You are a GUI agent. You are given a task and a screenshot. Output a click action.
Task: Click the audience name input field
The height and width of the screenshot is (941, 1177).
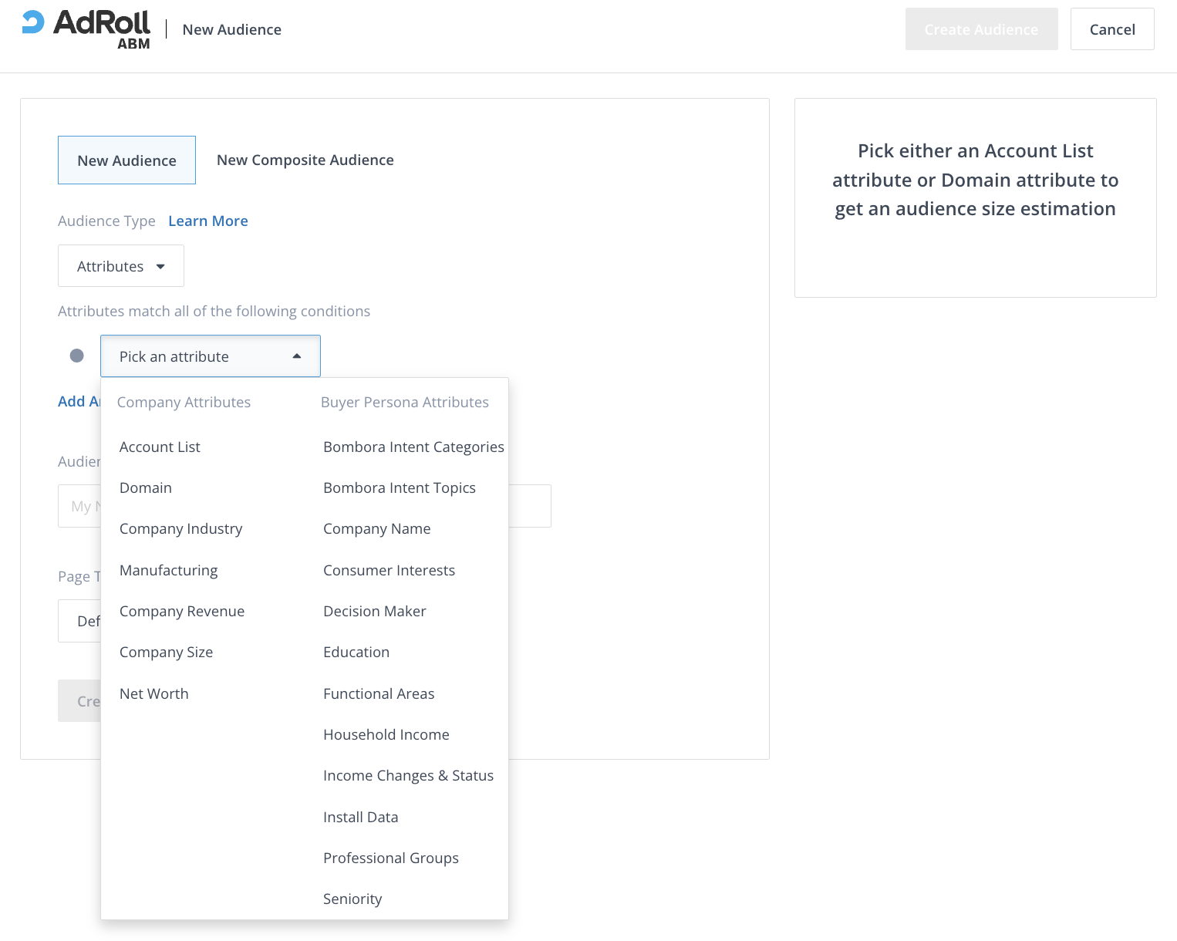pyautogui.click(x=529, y=506)
